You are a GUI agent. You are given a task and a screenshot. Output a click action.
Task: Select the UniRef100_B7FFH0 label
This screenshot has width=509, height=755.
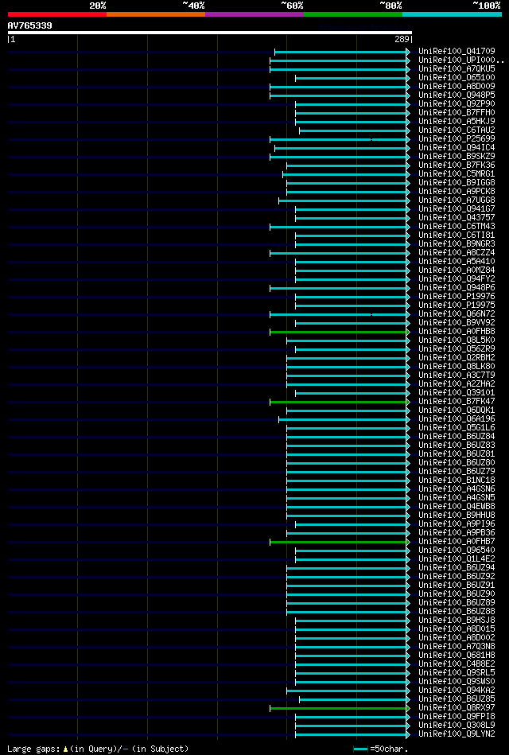tap(457, 113)
